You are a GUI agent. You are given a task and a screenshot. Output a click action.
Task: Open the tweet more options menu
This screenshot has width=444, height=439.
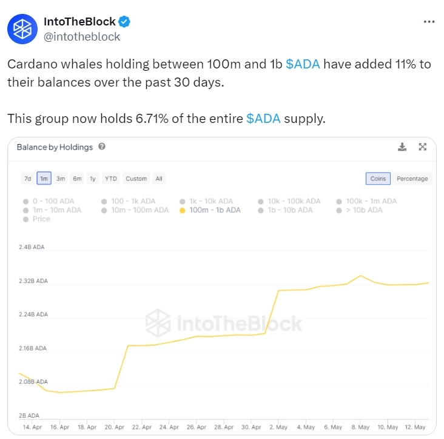pyautogui.click(x=428, y=21)
